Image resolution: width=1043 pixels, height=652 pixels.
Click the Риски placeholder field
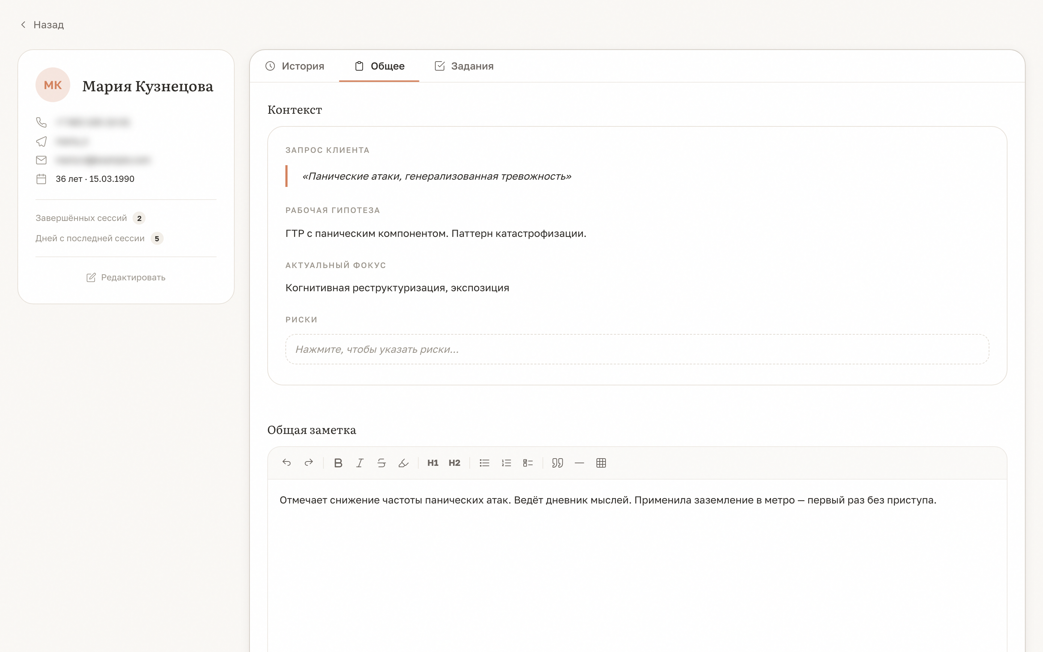click(x=637, y=349)
